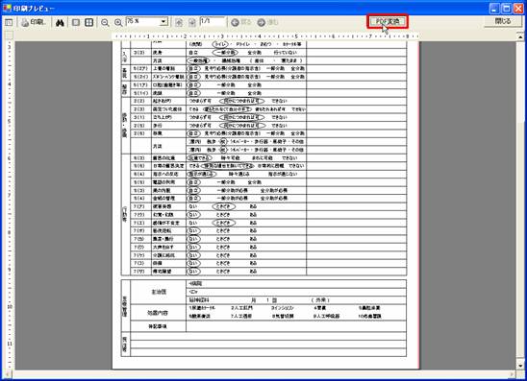Click the 印刷 print button
The image size is (527, 381).
(x=33, y=22)
